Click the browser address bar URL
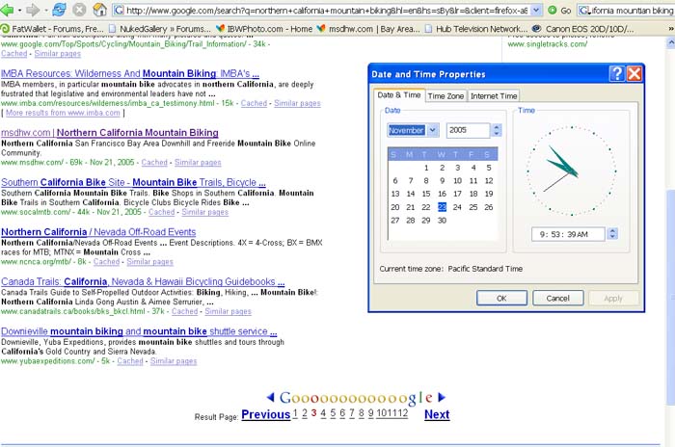This screenshot has width=675, height=447. (x=321, y=10)
